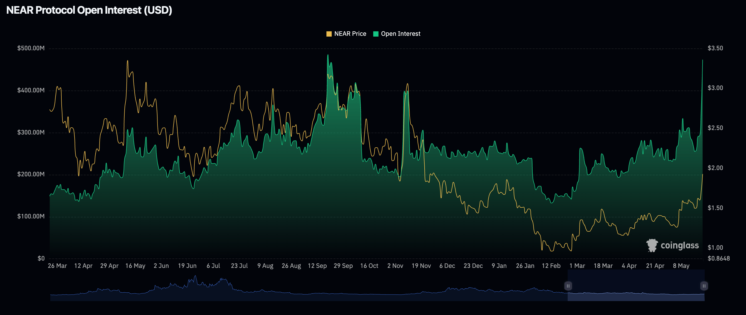Click the $3.00 right axis price label

(x=715, y=88)
